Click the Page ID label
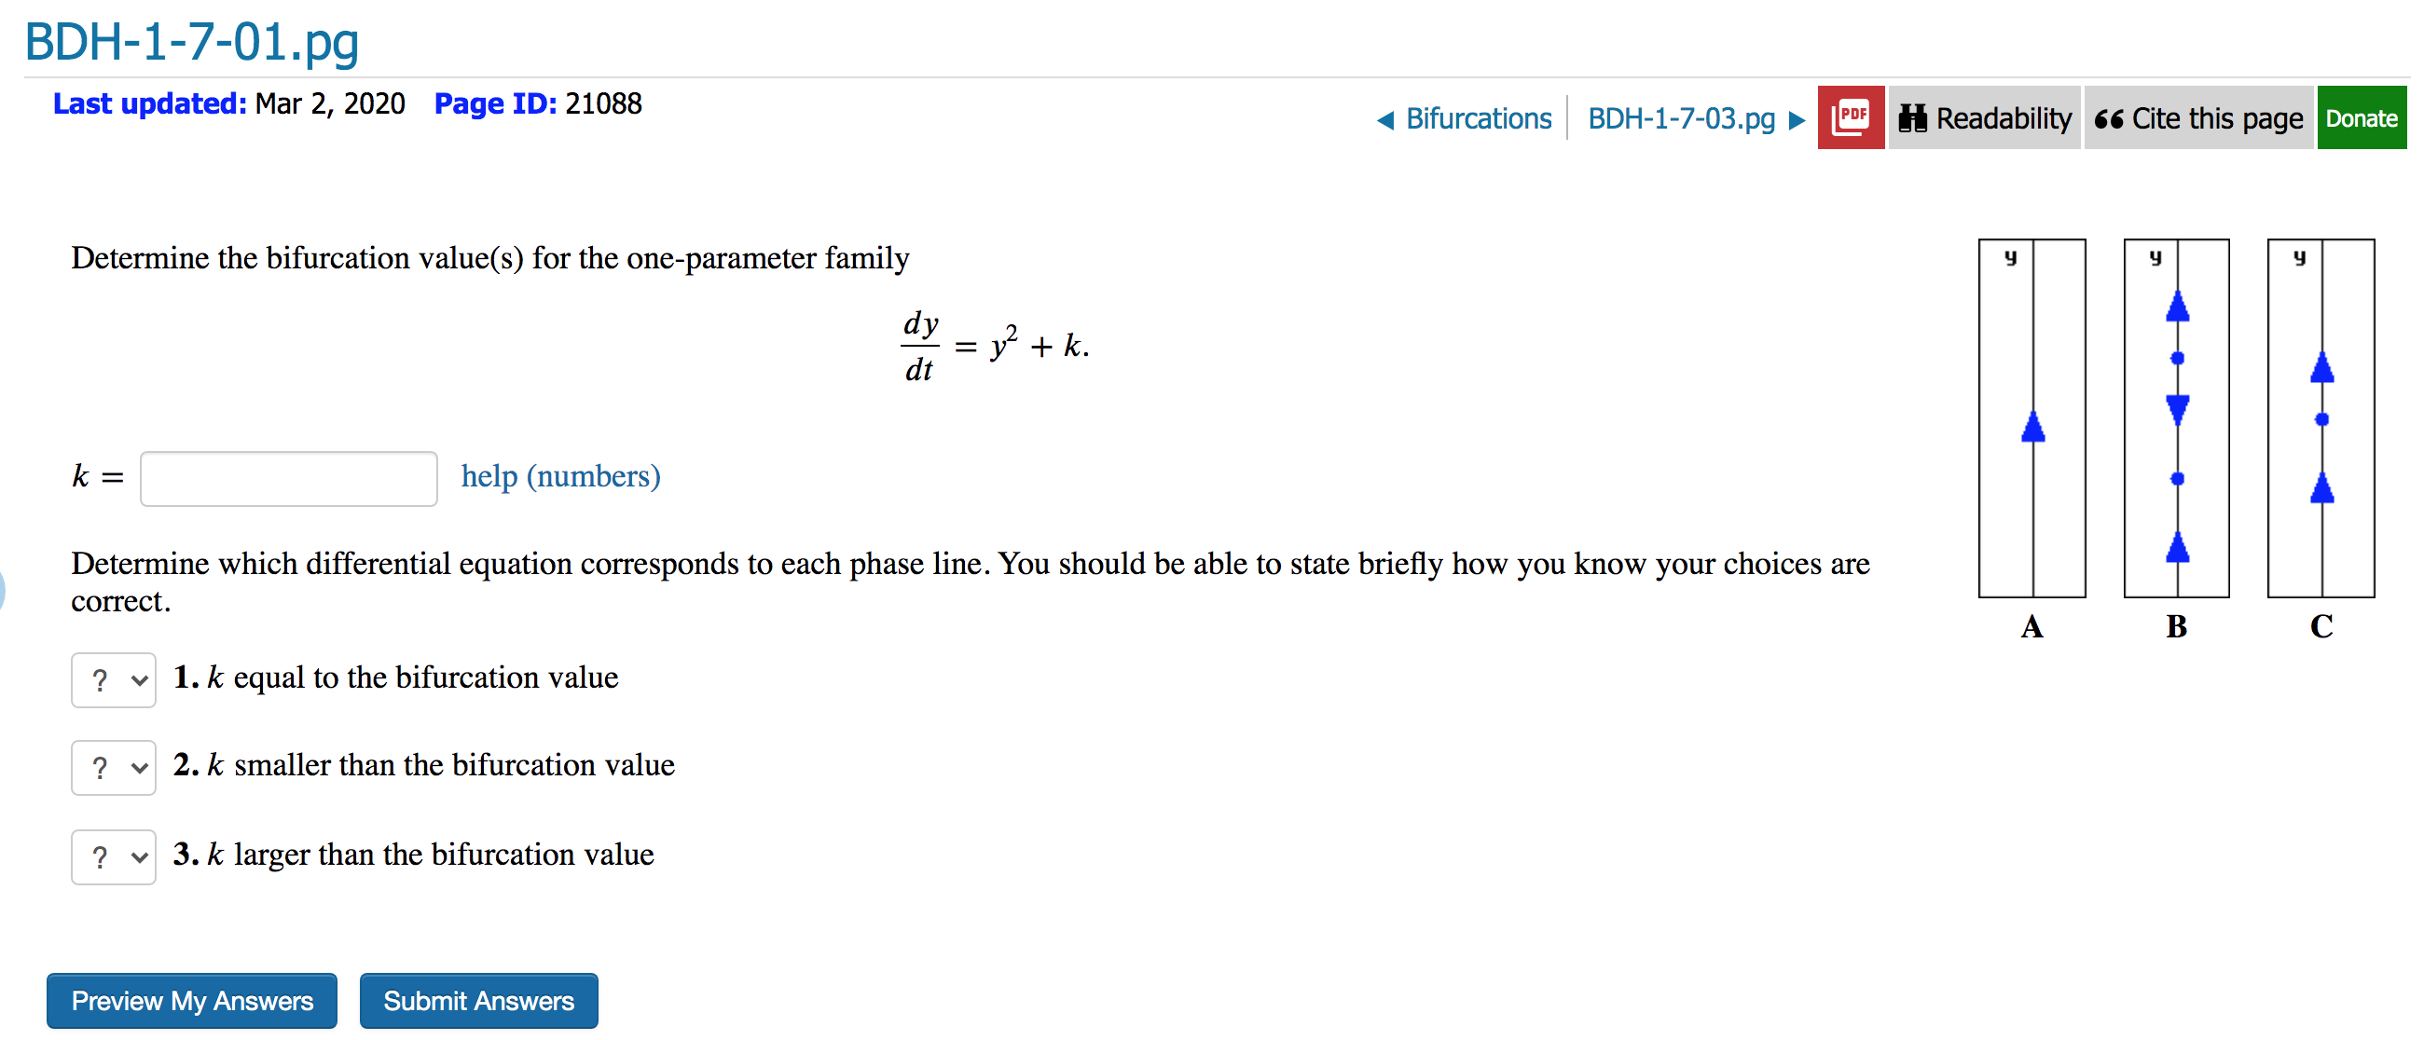This screenshot has height=1040, width=2424. (495, 103)
